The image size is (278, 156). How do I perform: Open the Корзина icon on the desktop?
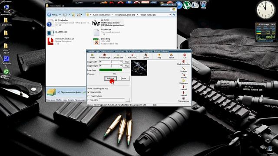[270, 151]
